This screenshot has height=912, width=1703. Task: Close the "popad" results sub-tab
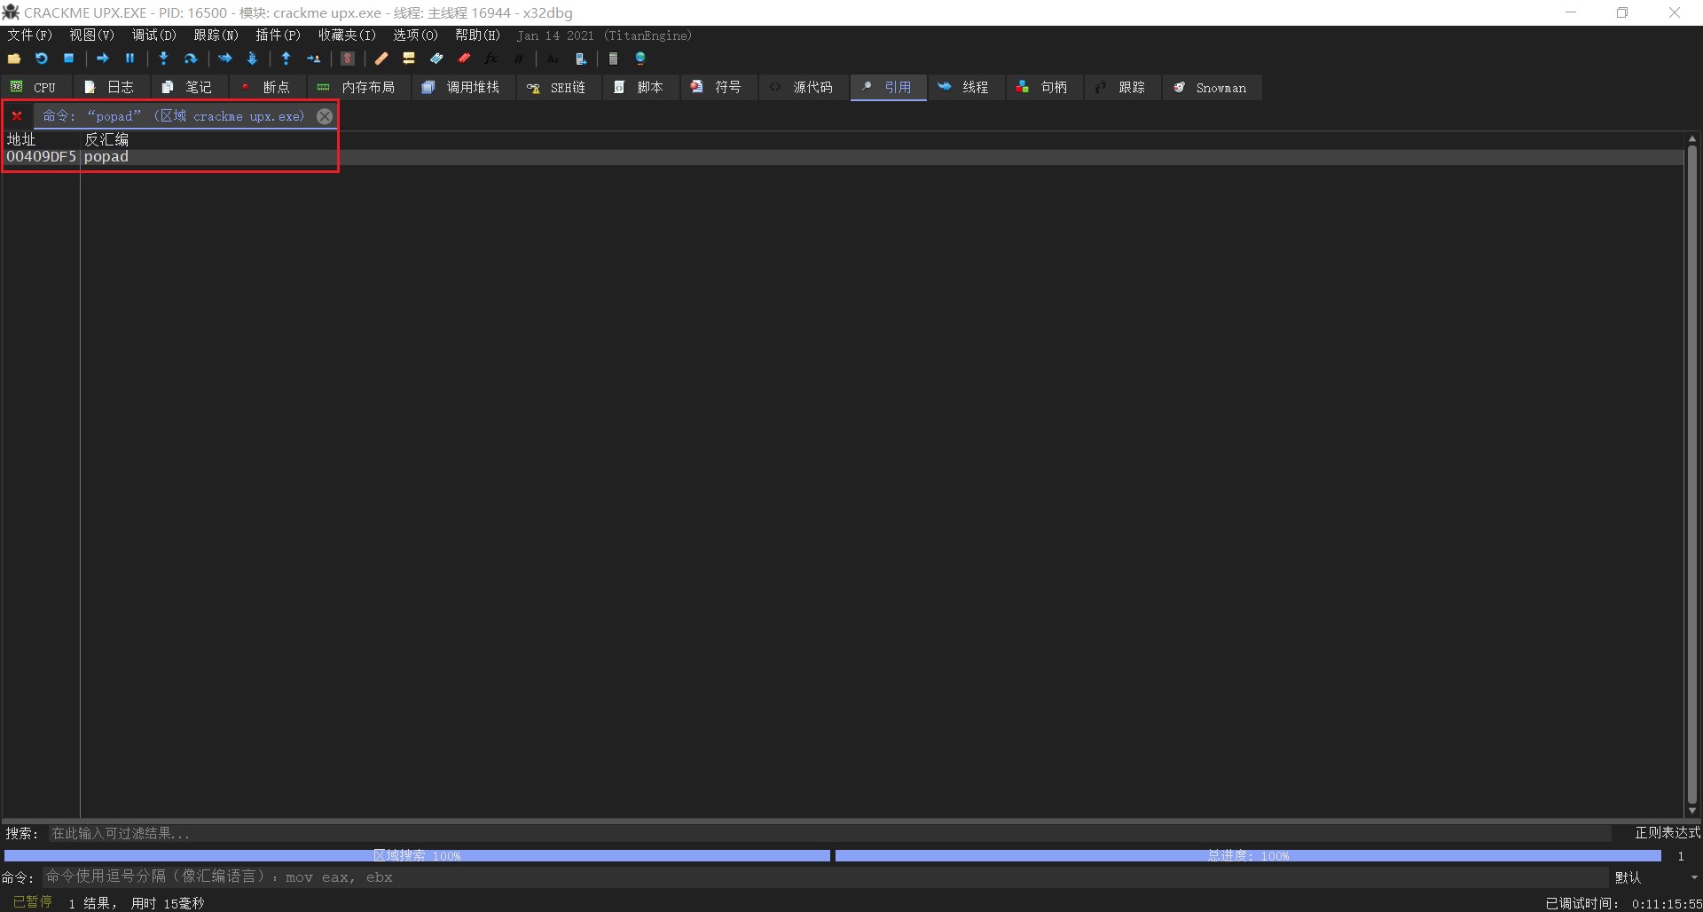pyautogui.click(x=325, y=116)
